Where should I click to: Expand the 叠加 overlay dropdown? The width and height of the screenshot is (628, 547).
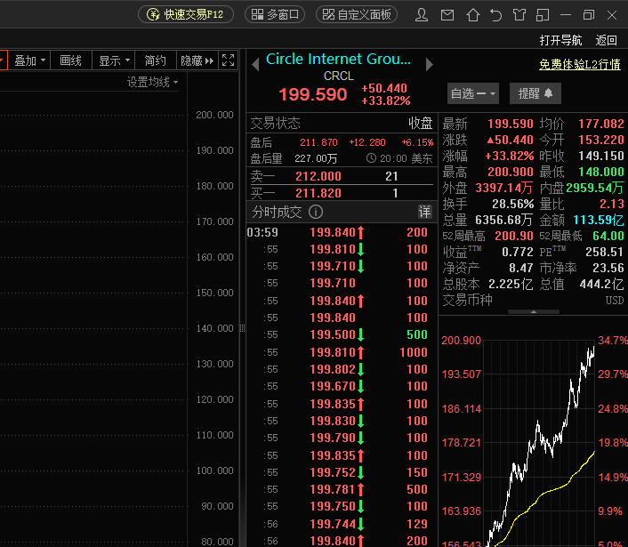29,60
